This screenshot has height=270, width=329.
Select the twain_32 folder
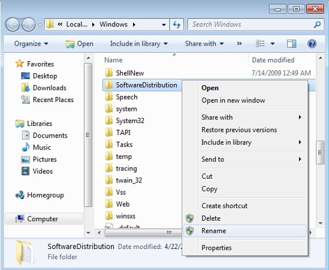click(123, 180)
